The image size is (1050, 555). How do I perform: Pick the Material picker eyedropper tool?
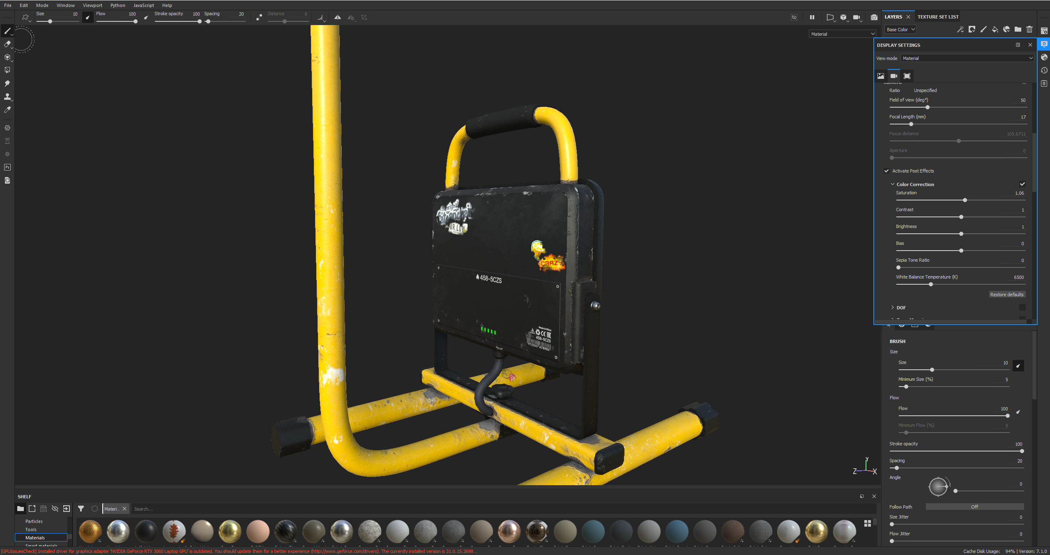pyautogui.click(x=7, y=110)
